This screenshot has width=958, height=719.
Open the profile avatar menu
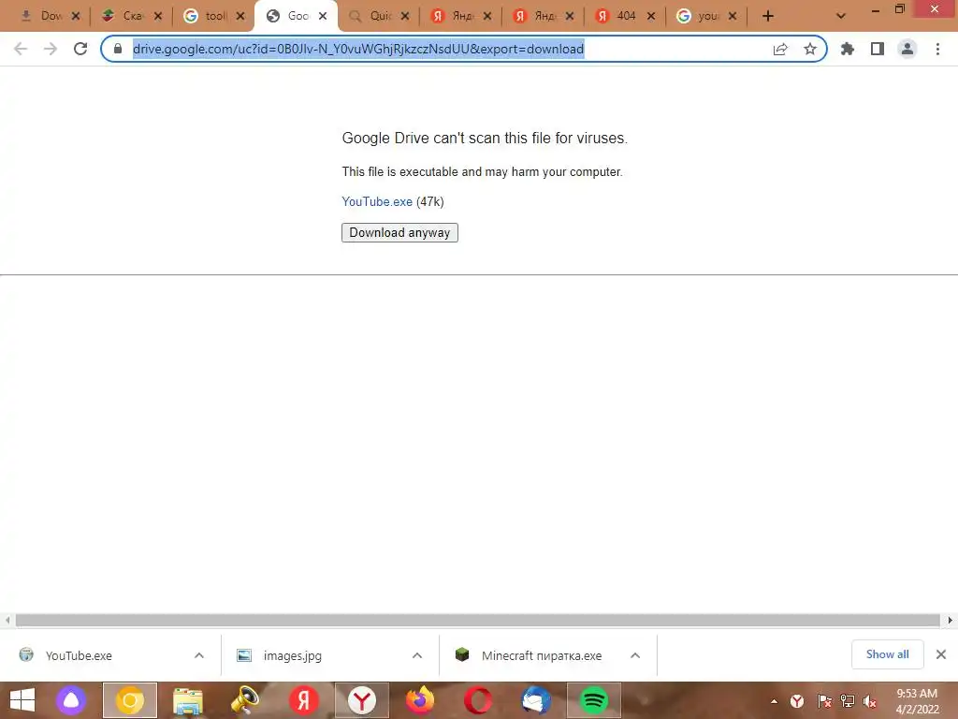point(907,49)
